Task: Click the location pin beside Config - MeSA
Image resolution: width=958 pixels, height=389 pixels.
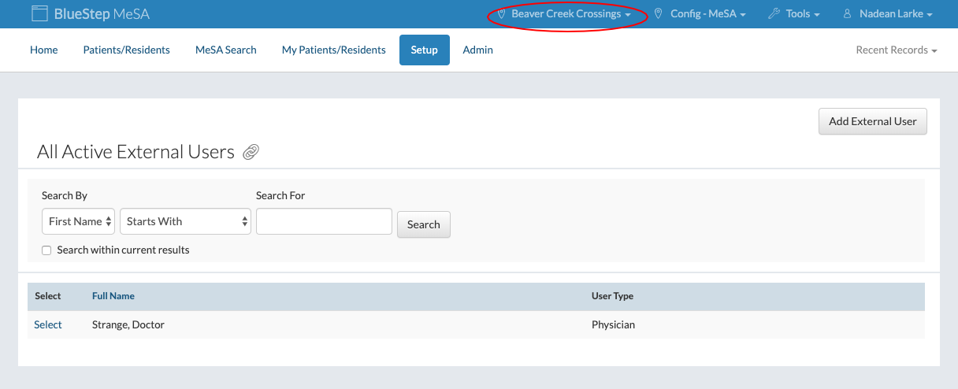Action: tap(658, 14)
